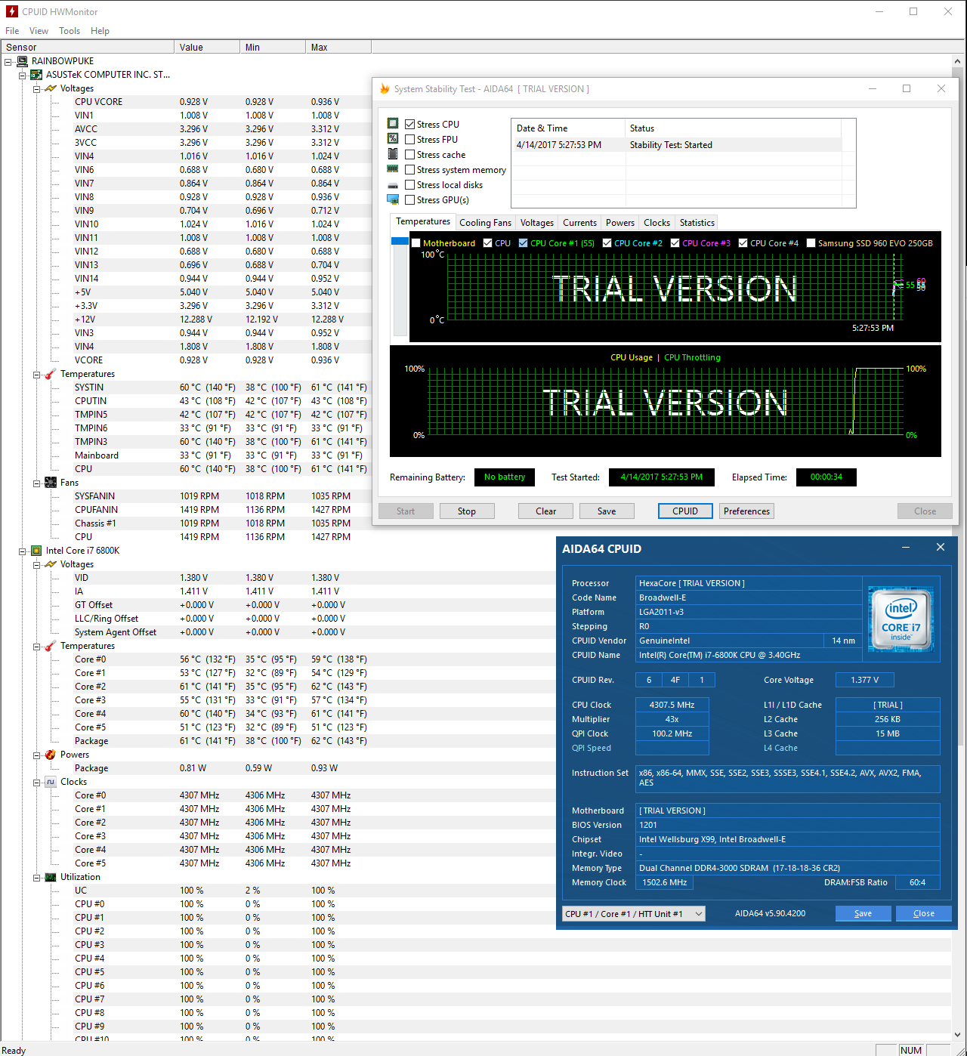This screenshot has width=967, height=1056.
Task: Enable the Stress system memory checkbox
Action: (409, 170)
